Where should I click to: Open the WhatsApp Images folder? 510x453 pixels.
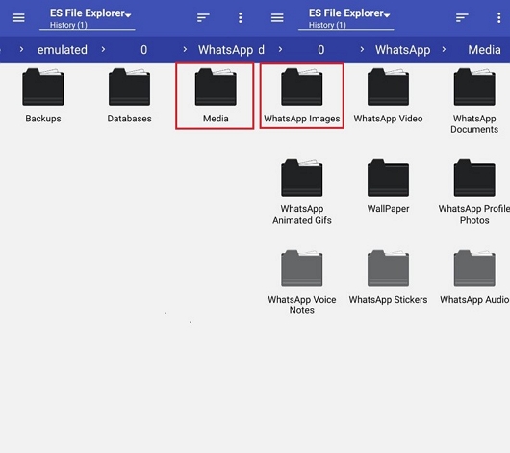click(x=302, y=95)
